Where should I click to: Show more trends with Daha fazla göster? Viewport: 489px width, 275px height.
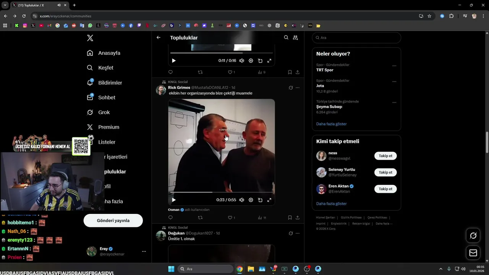pos(332,124)
